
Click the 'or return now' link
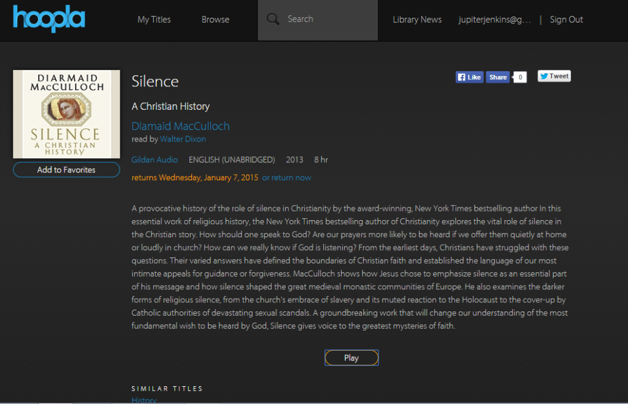pos(287,178)
